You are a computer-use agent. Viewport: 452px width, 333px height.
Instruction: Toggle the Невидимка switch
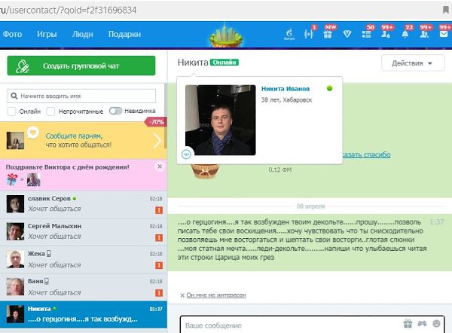point(115,111)
